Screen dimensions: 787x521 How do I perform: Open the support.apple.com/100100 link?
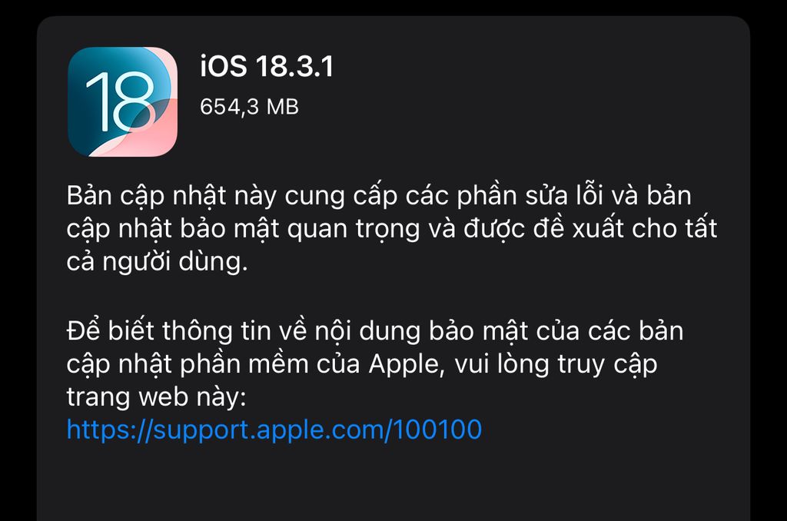(274, 430)
